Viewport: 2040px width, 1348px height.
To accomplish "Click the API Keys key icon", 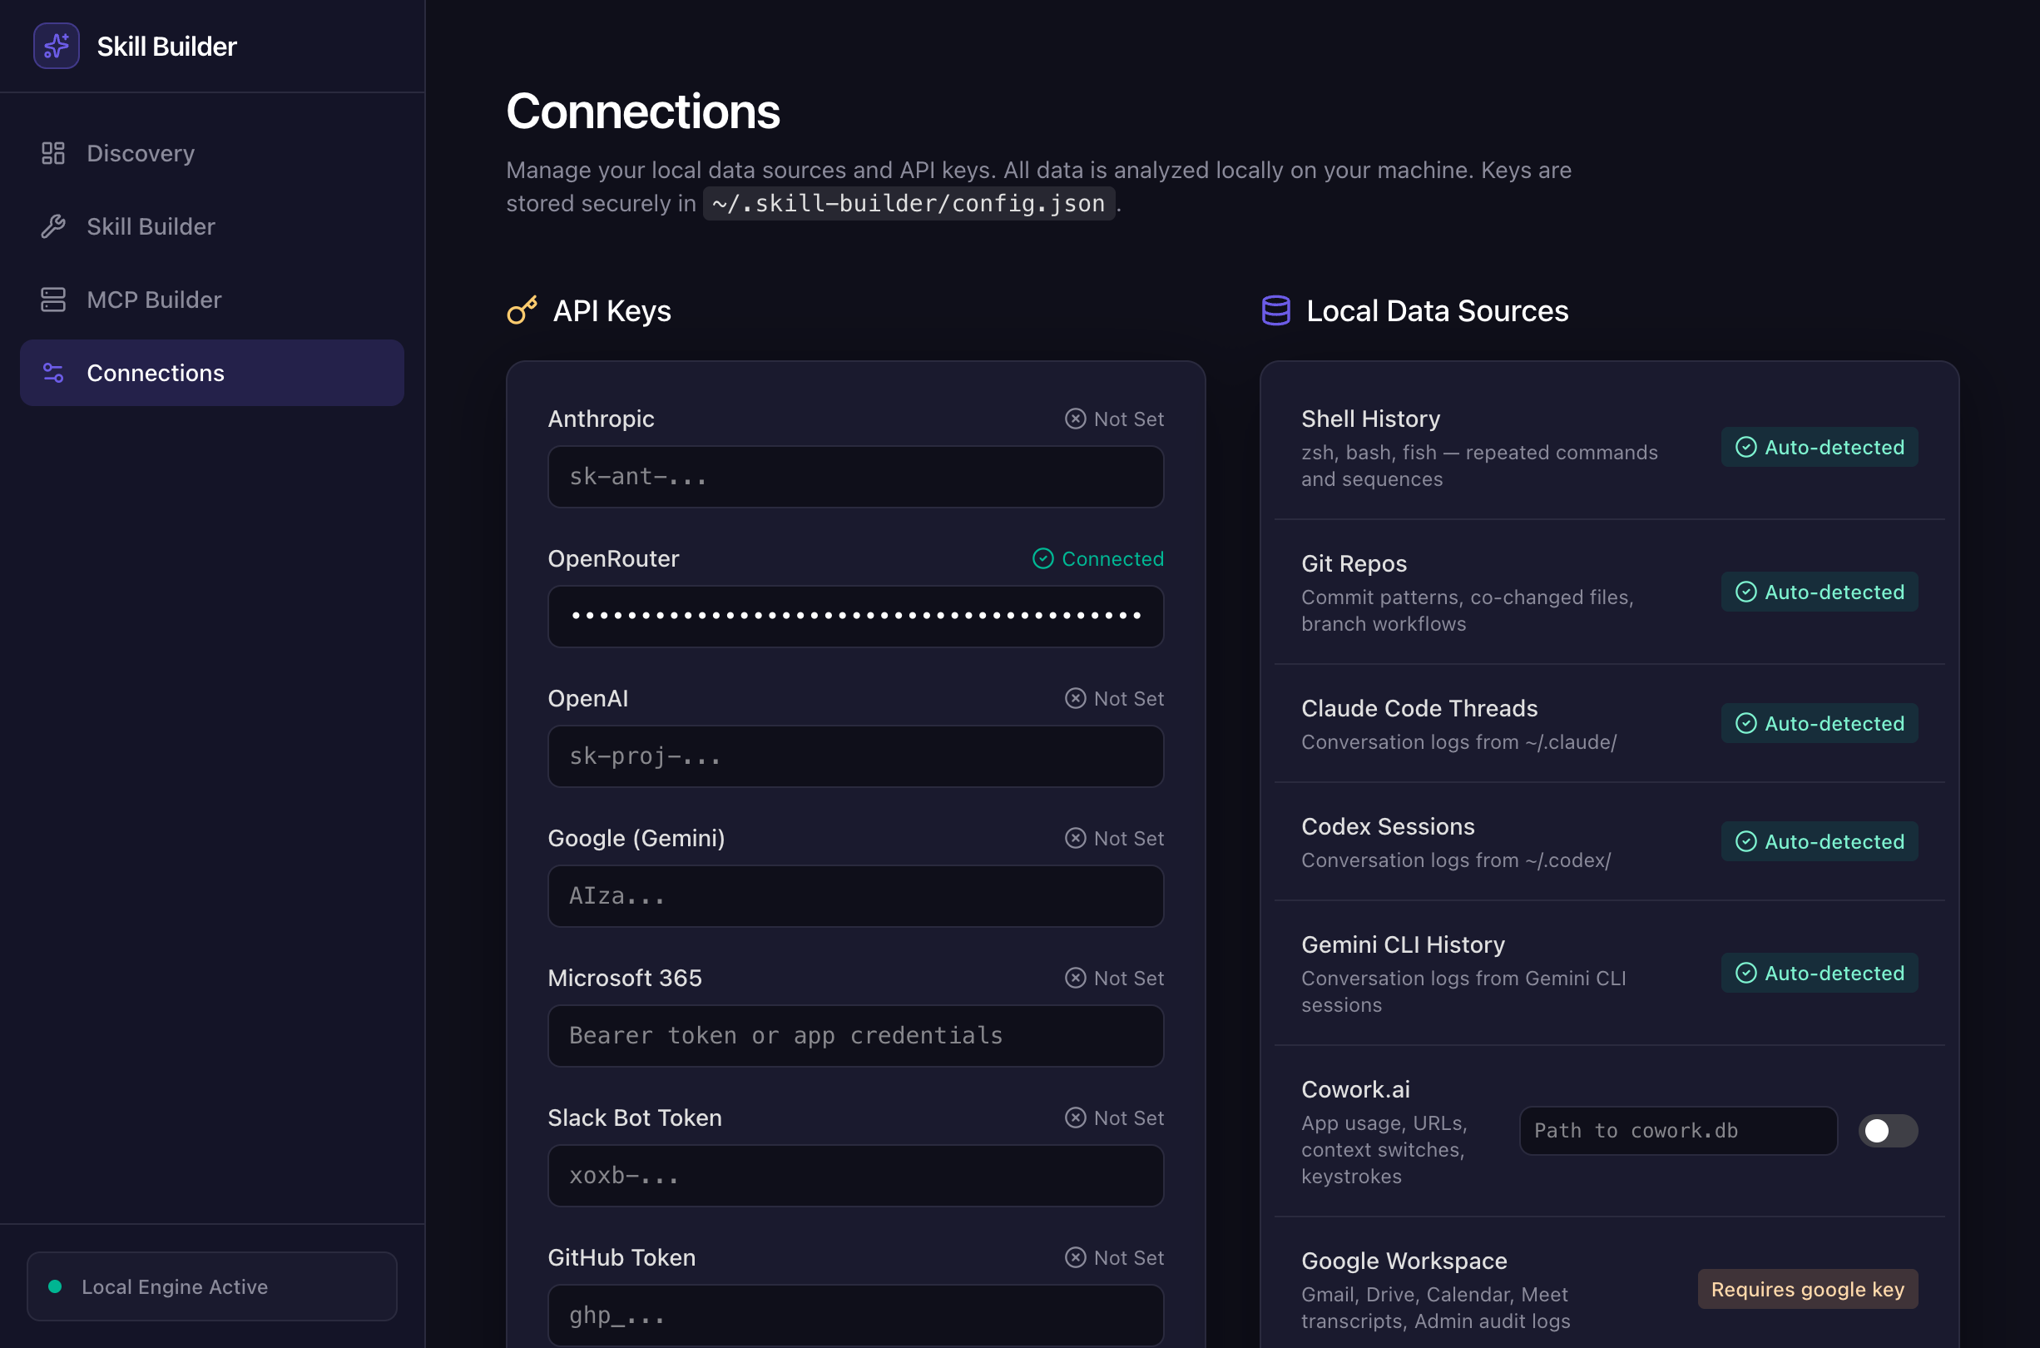I will pyautogui.click(x=522, y=310).
